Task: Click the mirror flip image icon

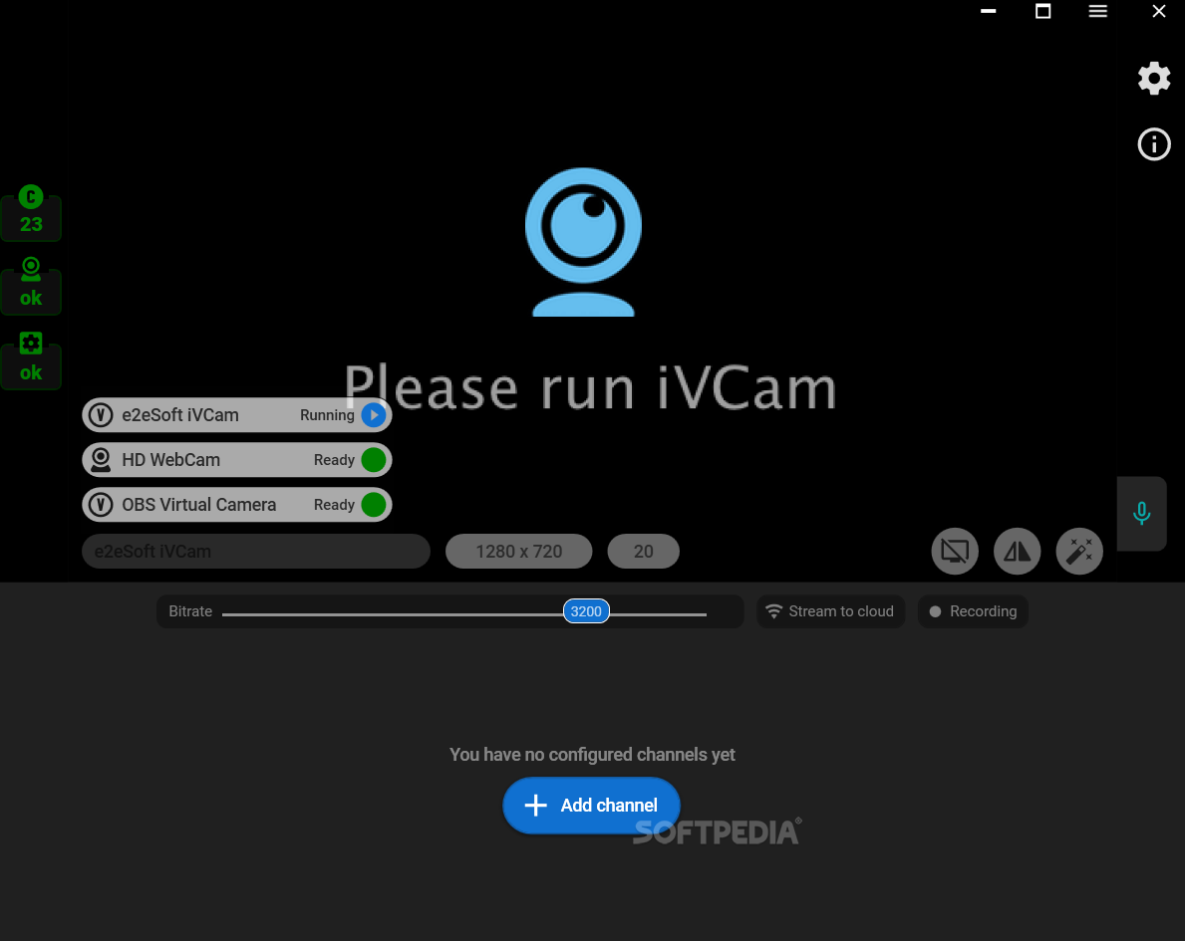Action: 1018,552
